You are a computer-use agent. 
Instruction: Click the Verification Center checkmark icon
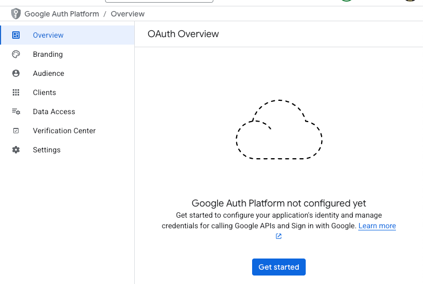coord(16,131)
